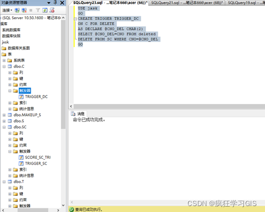Click the 约束 folder icon under dbo.SC
The image size is (265, 212).
tap(16, 145)
